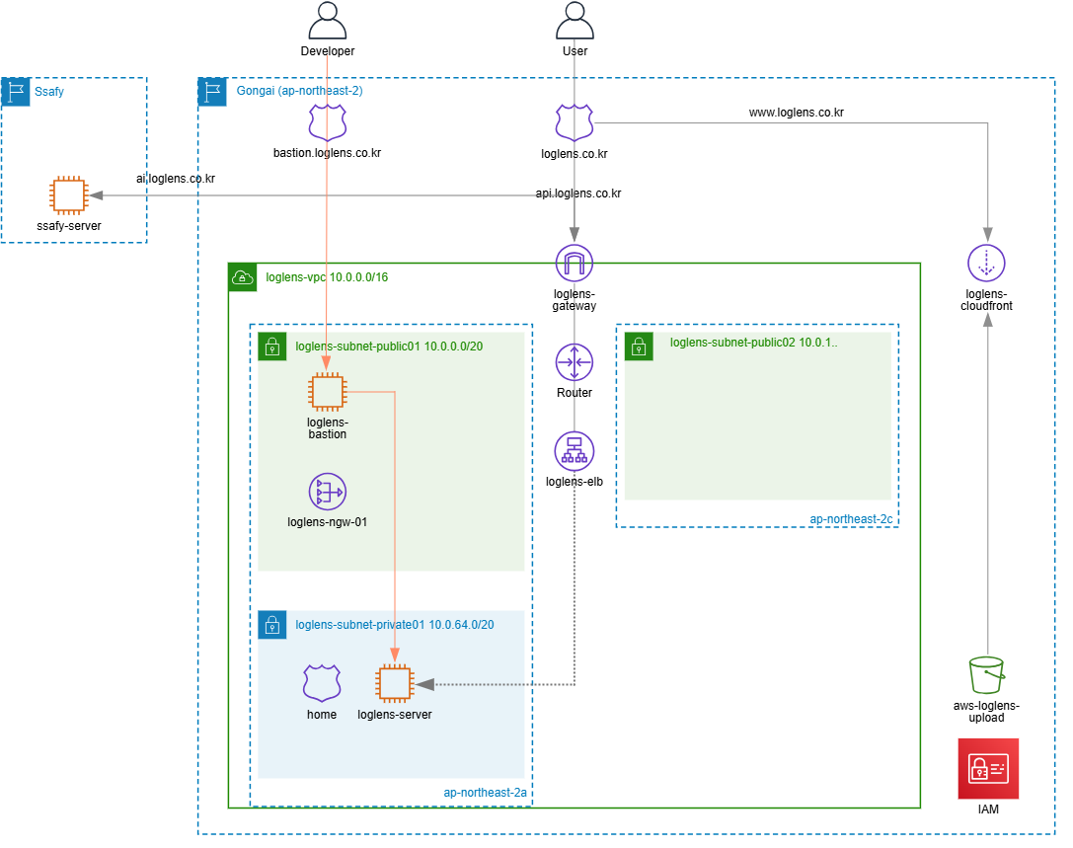1073x848 pixels.
Task: Select the loglens.co.kr Route 53 shield icon
Action: pyautogui.click(x=575, y=123)
